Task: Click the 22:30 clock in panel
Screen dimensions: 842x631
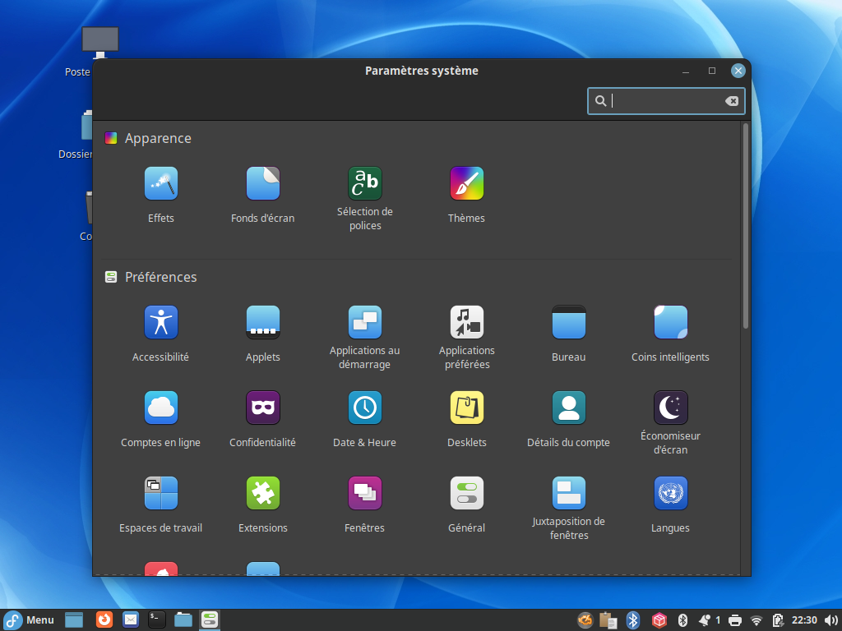Action: (804, 620)
